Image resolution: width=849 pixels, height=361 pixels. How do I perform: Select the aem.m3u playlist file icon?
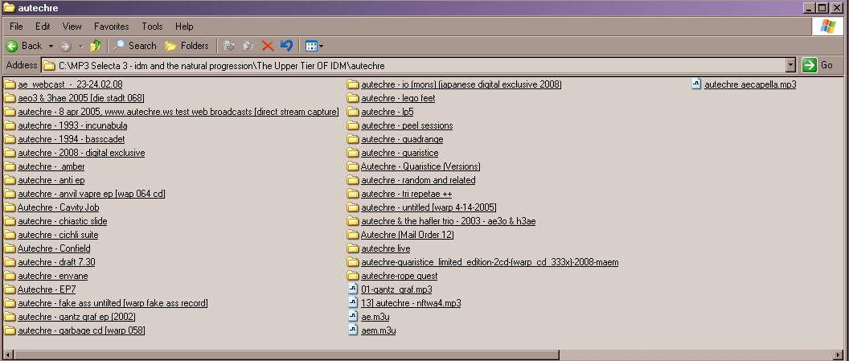click(353, 330)
